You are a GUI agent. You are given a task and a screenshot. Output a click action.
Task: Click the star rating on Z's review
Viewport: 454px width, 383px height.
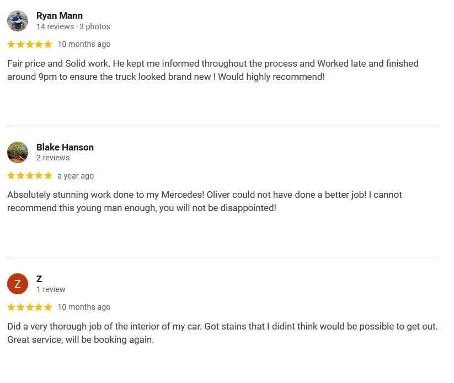pos(30,307)
